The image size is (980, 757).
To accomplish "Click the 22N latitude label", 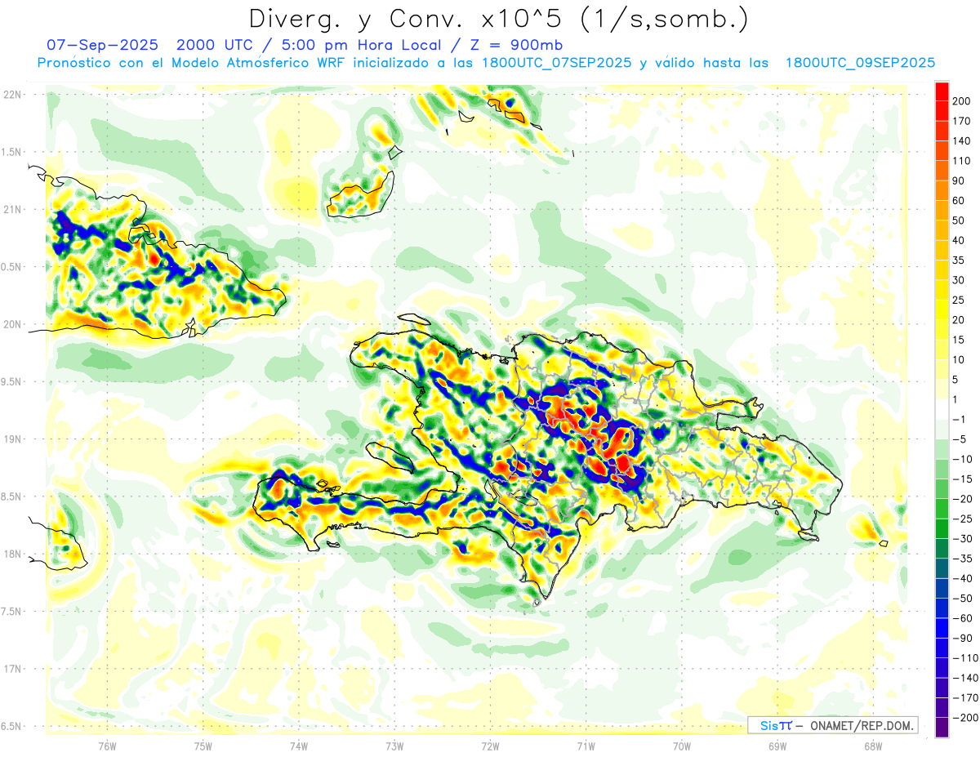I will pyautogui.click(x=12, y=95).
